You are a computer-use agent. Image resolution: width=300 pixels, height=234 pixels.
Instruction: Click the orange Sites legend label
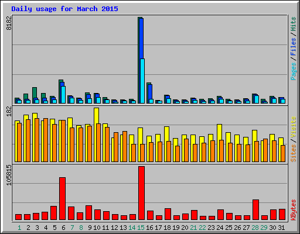click(x=293, y=153)
